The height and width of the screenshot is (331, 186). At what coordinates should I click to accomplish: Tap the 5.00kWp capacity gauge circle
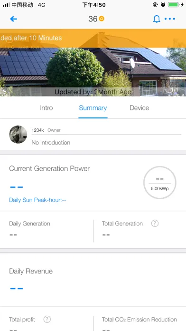tap(160, 183)
